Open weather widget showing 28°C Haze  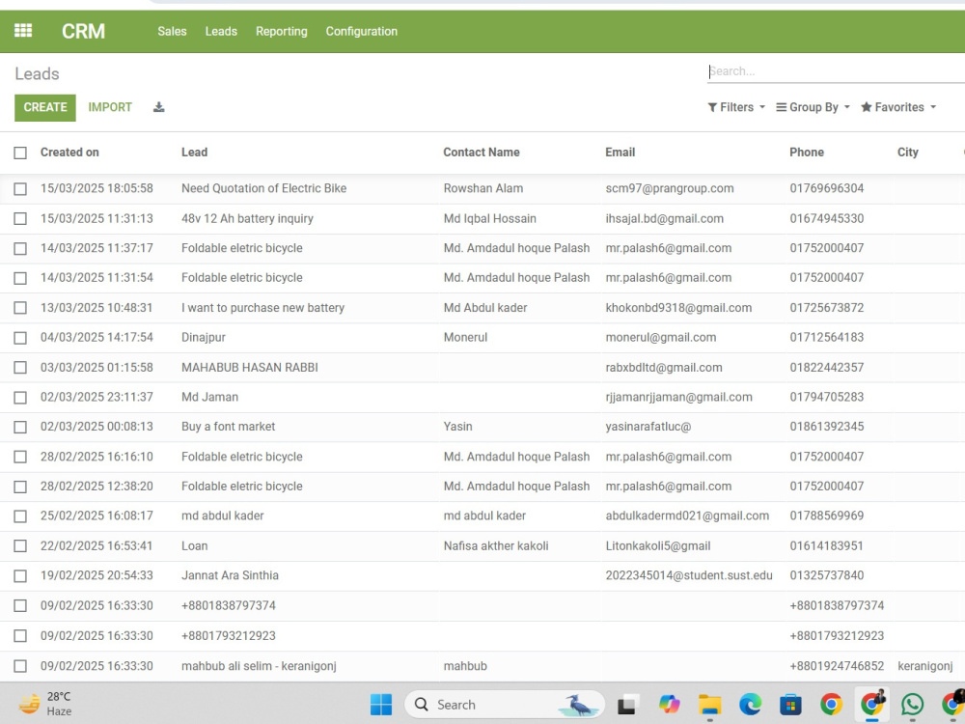pos(44,704)
